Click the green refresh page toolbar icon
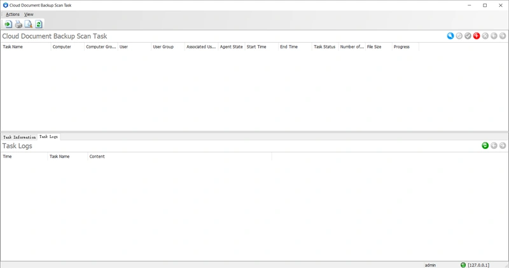 coord(39,24)
